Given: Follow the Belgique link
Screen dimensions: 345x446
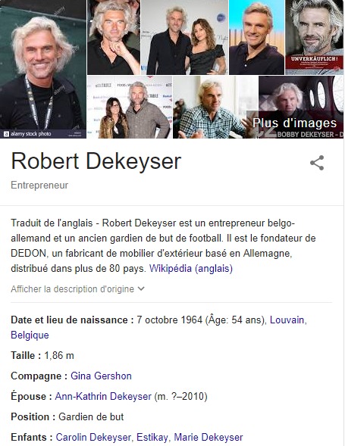Looking at the screenshot, I should pos(30,335).
